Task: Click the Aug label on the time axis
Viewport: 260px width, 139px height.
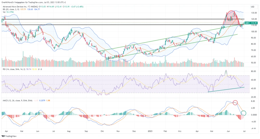Action: tap(69, 131)
